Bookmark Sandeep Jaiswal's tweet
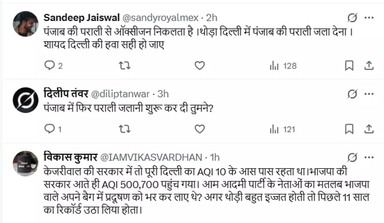The image size is (384, 223). tap(349, 66)
